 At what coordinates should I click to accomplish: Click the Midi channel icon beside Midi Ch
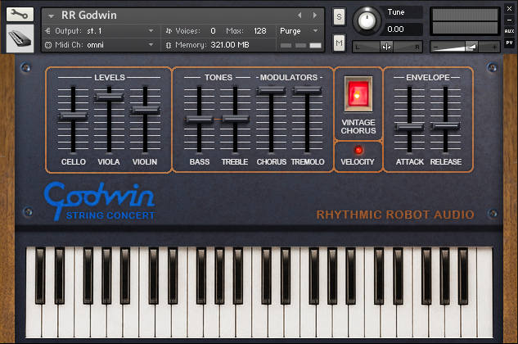tap(48, 45)
